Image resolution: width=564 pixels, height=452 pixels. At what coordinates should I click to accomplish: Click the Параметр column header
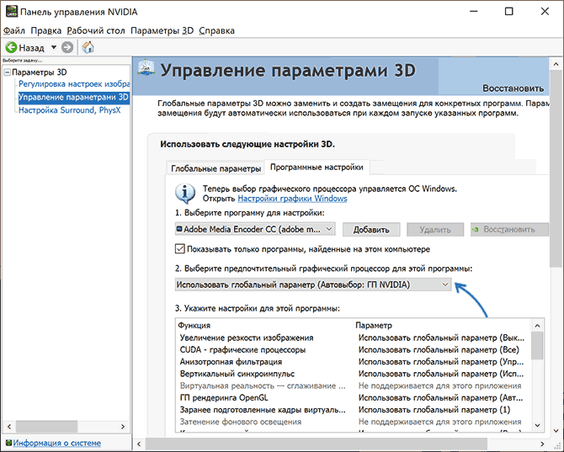(374, 326)
